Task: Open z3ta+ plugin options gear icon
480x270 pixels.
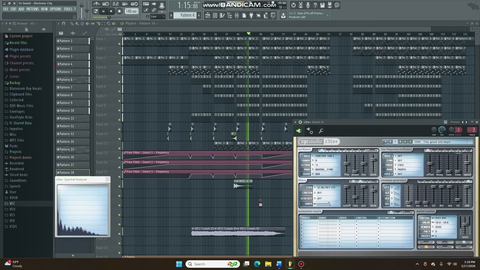Action: (310, 130)
